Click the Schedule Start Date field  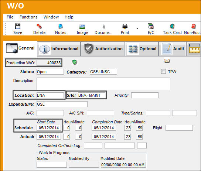[x=49, y=128]
